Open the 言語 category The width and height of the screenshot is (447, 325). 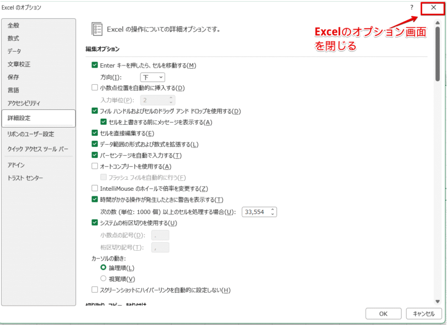(x=13, y=90)
